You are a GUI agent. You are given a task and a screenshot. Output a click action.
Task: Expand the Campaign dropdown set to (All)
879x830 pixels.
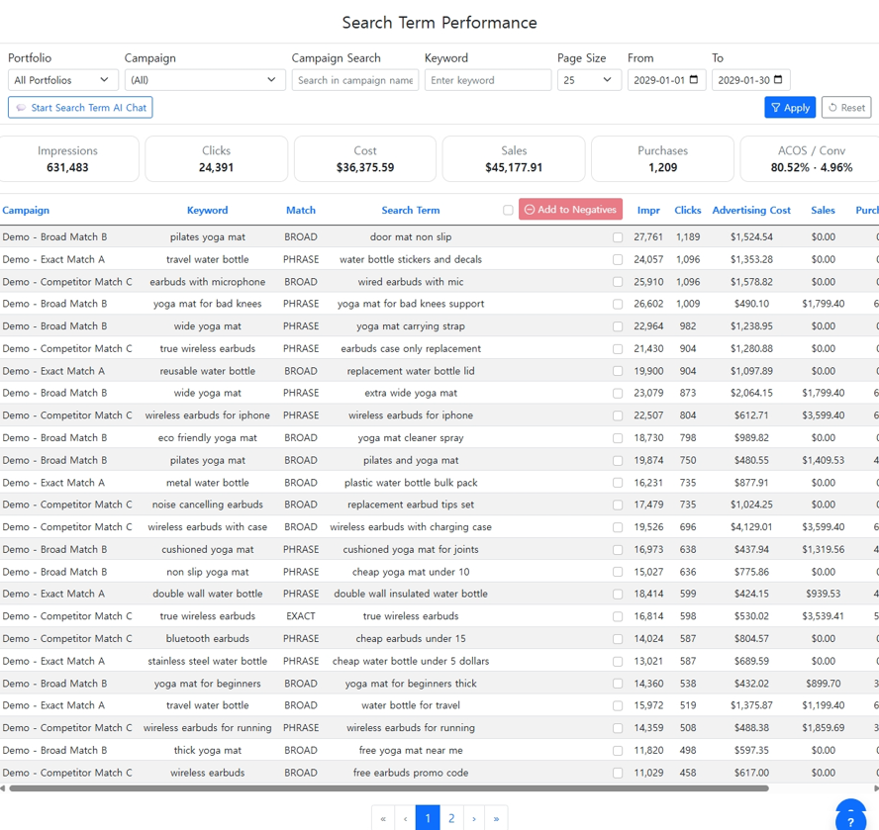(x=204, y=79)
